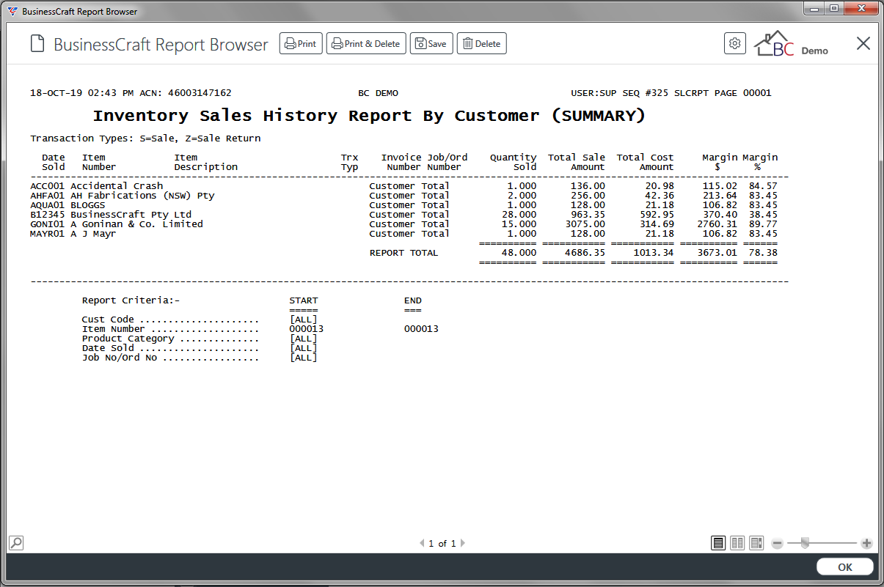Maximize the Report Browser window
Screen dimensions: 884x587
pos(833,9)
